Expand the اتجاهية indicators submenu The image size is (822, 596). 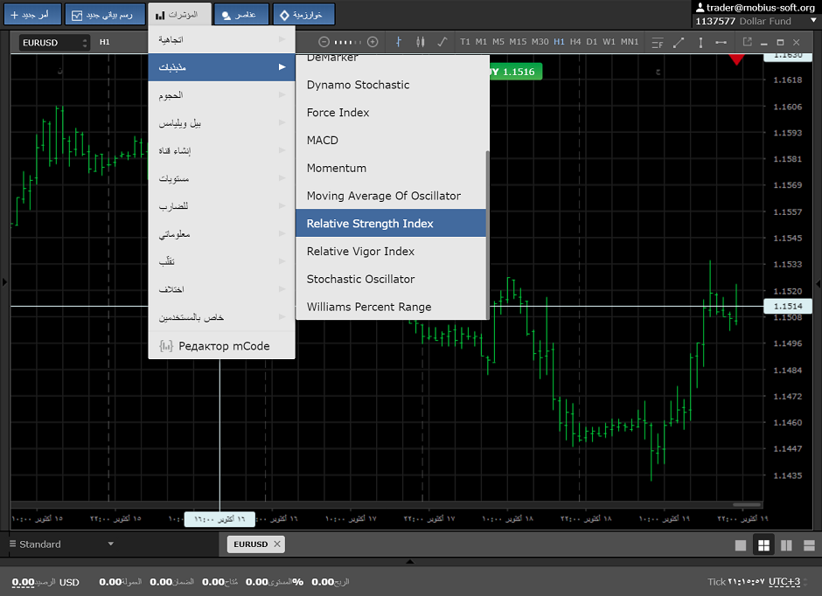coord(222,39)
